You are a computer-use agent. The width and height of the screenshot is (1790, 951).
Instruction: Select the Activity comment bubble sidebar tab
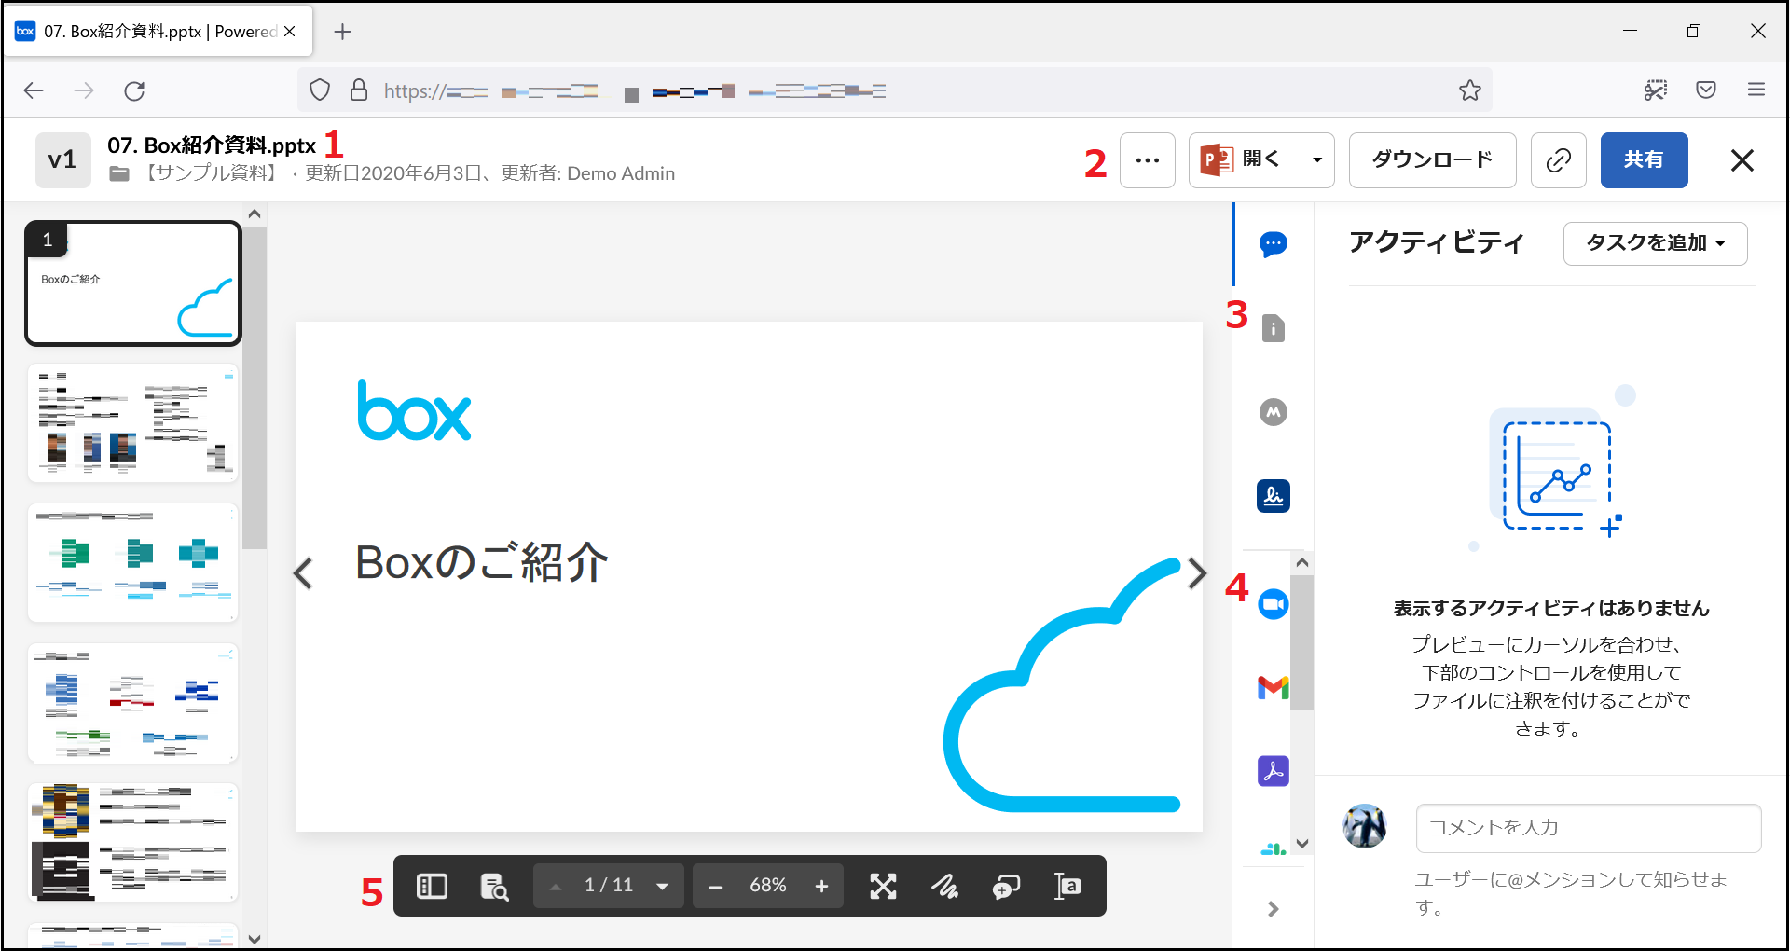pyautogui.click(x=1273, y=244)
